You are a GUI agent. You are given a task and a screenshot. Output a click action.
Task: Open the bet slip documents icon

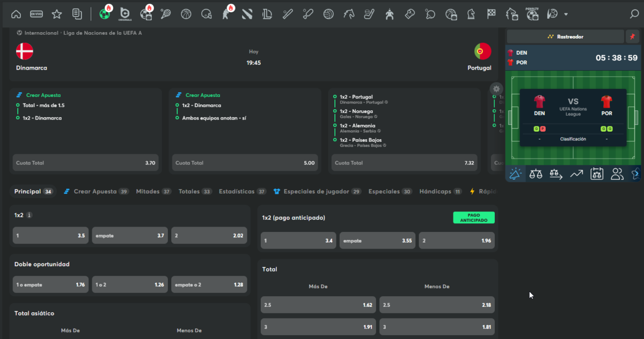[x=77, y=14]
